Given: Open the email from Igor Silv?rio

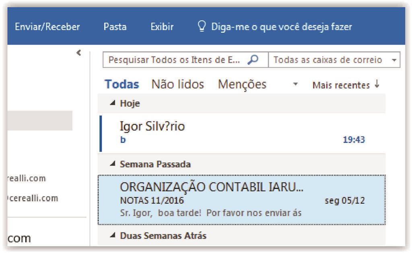Looking at the screenshot, I should pyautogui.click(x=242, y=133).
